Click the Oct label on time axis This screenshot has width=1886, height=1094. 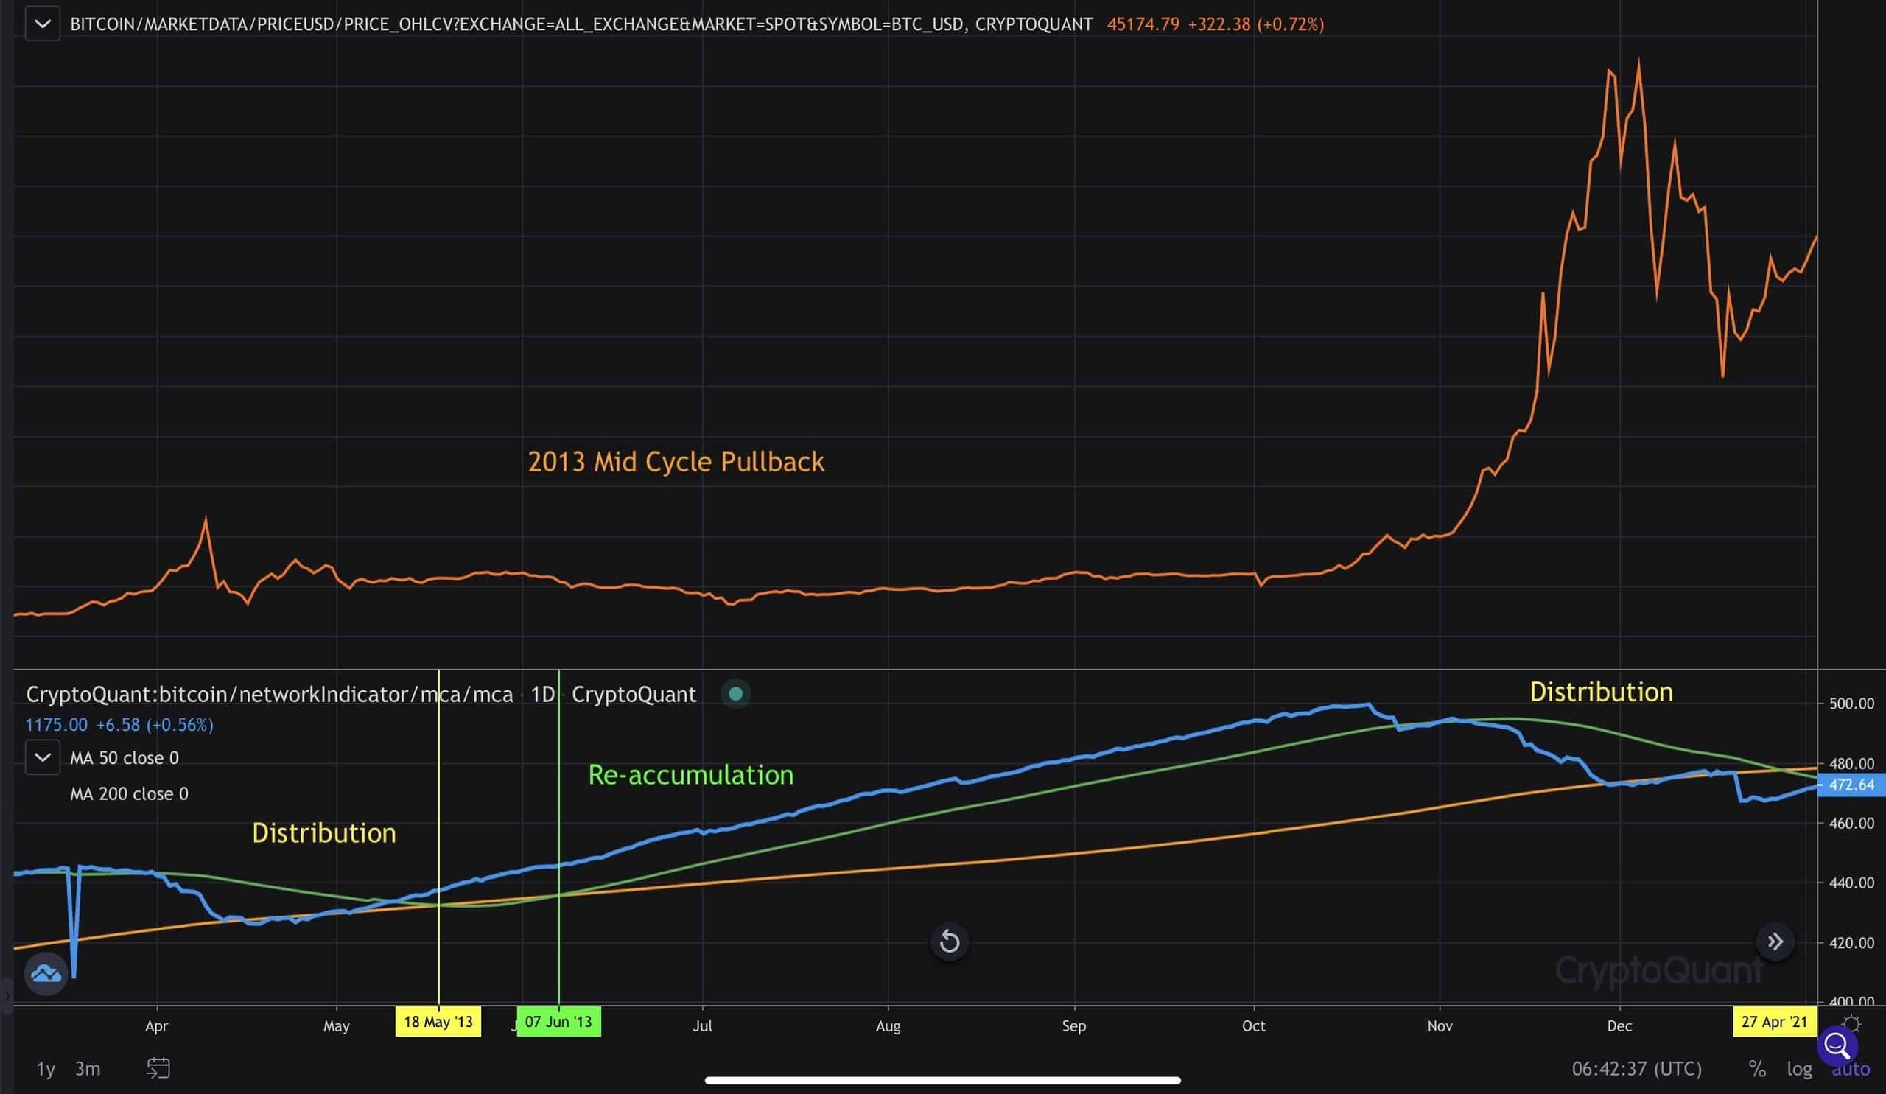[x=1254, y=1025]
